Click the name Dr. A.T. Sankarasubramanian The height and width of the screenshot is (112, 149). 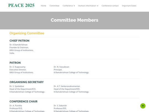tap(67, 86)
